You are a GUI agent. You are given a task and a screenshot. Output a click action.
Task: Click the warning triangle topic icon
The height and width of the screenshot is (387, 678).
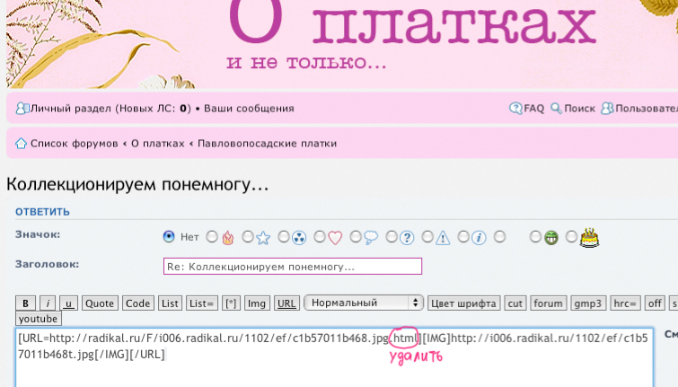point(443,238)
